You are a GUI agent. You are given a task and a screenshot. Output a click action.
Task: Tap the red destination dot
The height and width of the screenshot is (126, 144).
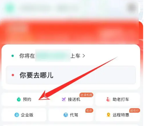coord(13,75)
